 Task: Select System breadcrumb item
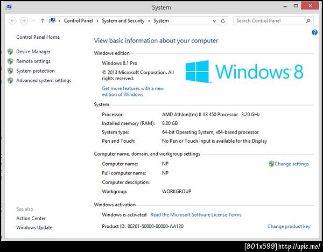(x=161, y=21)
